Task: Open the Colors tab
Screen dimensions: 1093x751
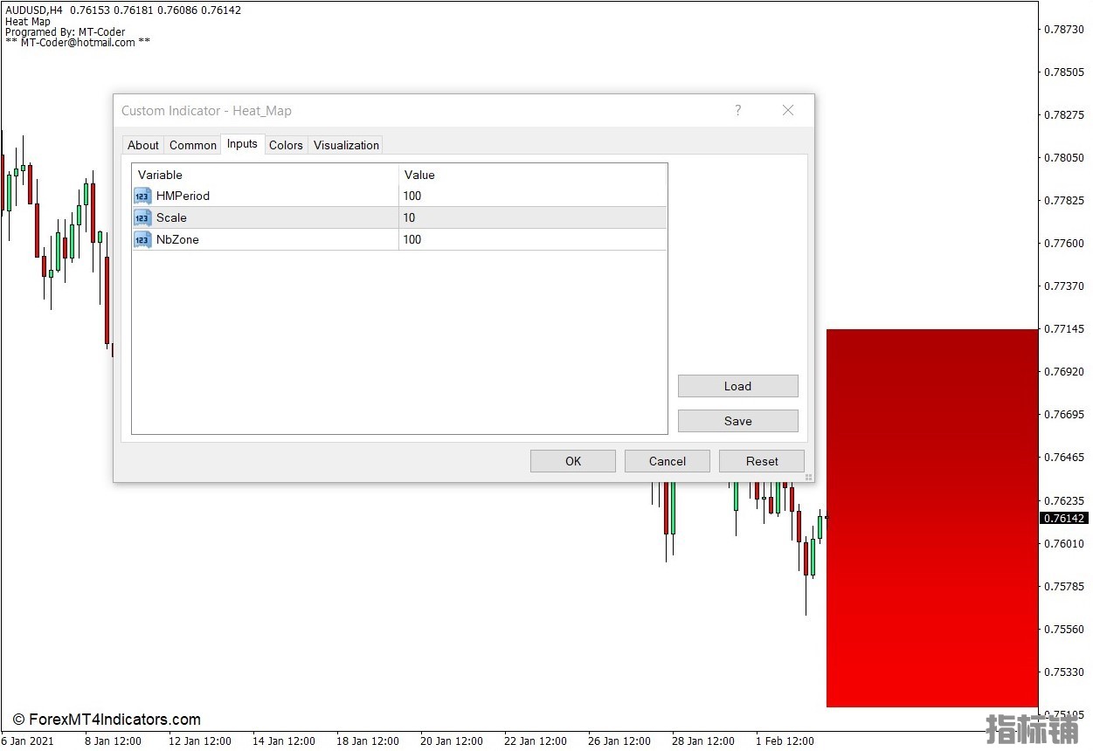Action: [x=286, y=145]
